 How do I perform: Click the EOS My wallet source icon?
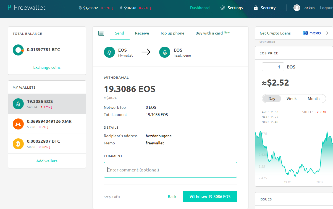point(109,52)
